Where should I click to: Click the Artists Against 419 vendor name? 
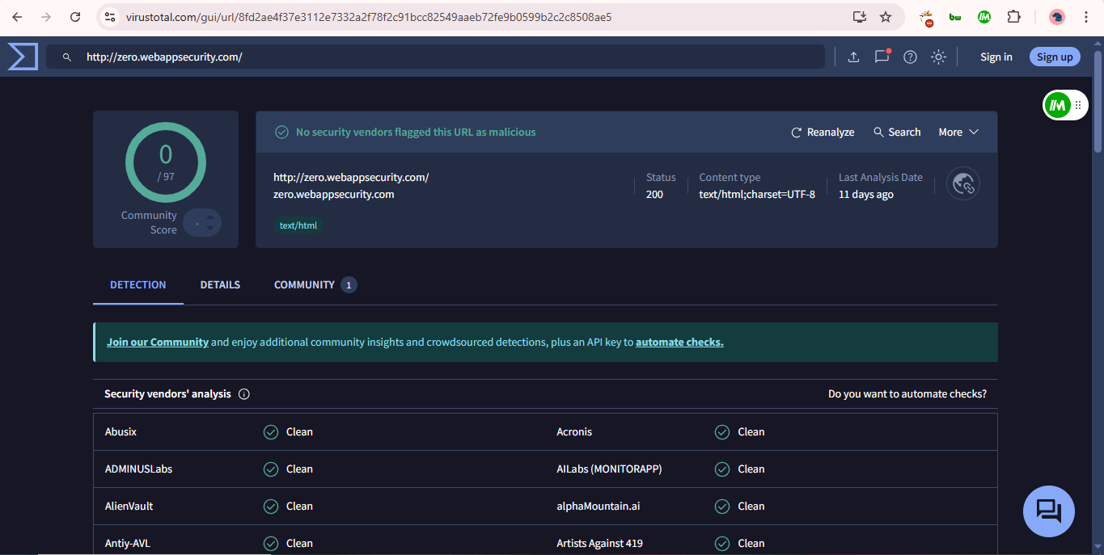click(599, 544)
